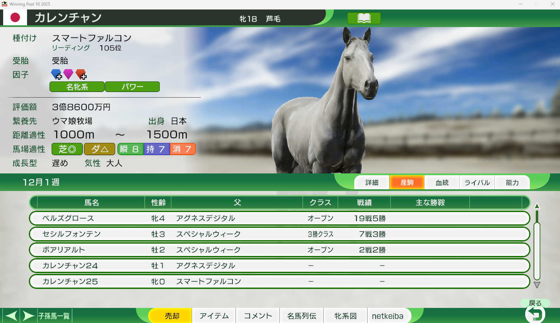The image size is (560, 323).
Task: Click the red factor gem icon
Action: pos(81,74)
